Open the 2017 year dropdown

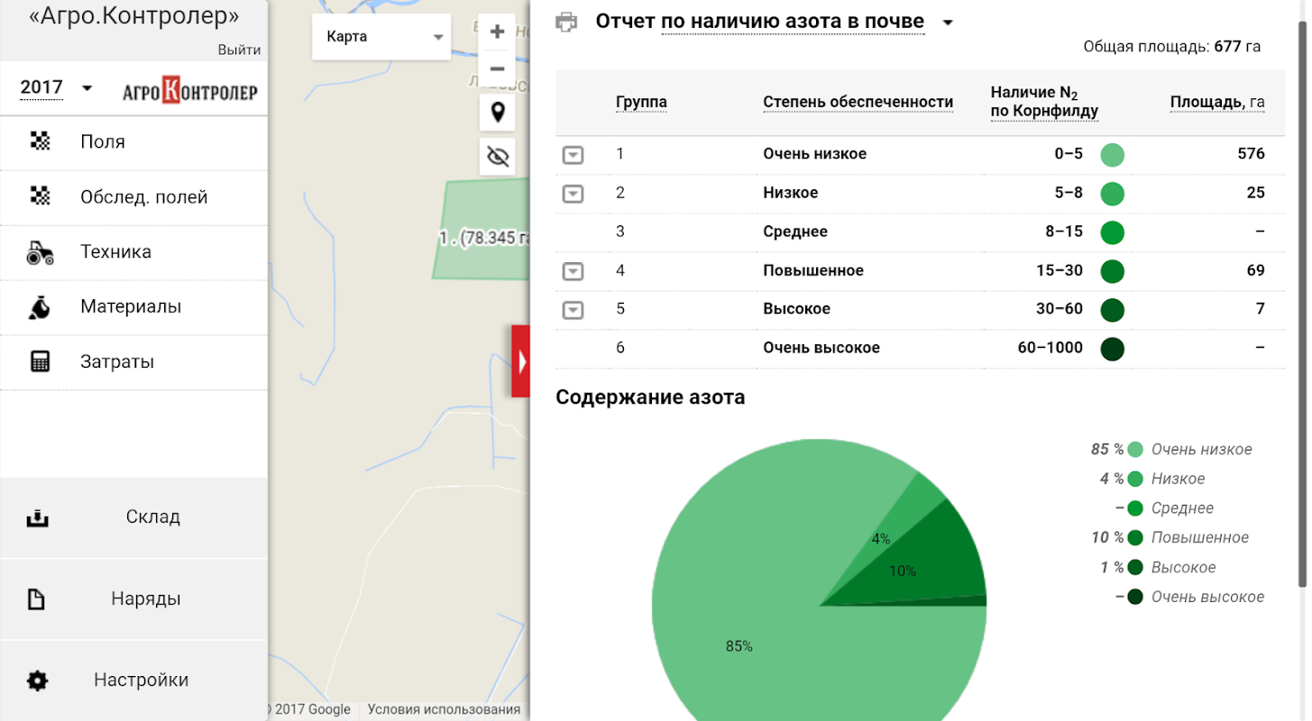57,87
